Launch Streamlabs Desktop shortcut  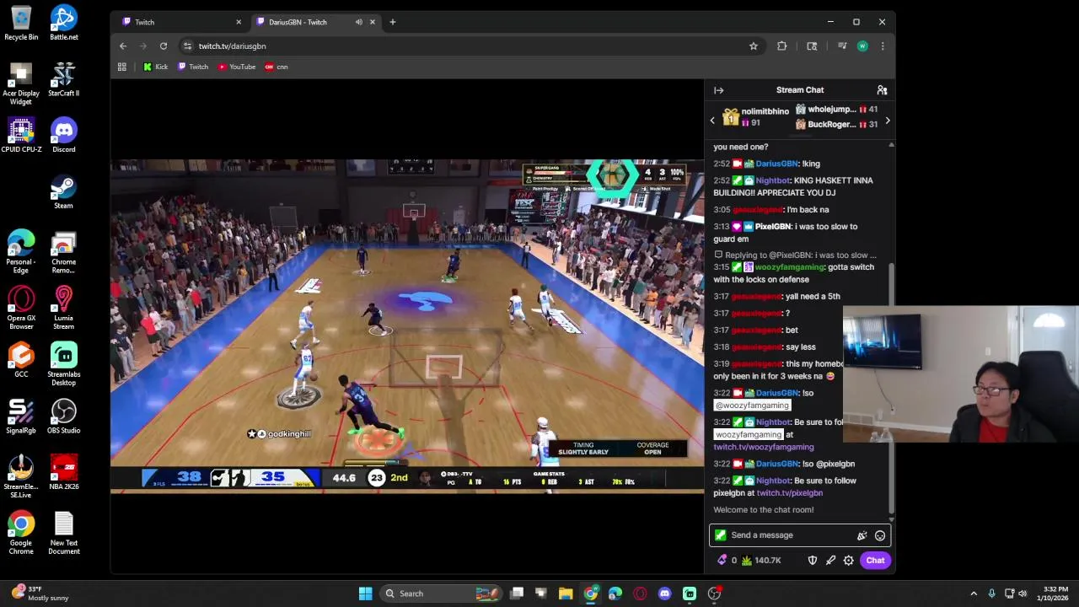[64, 364]
